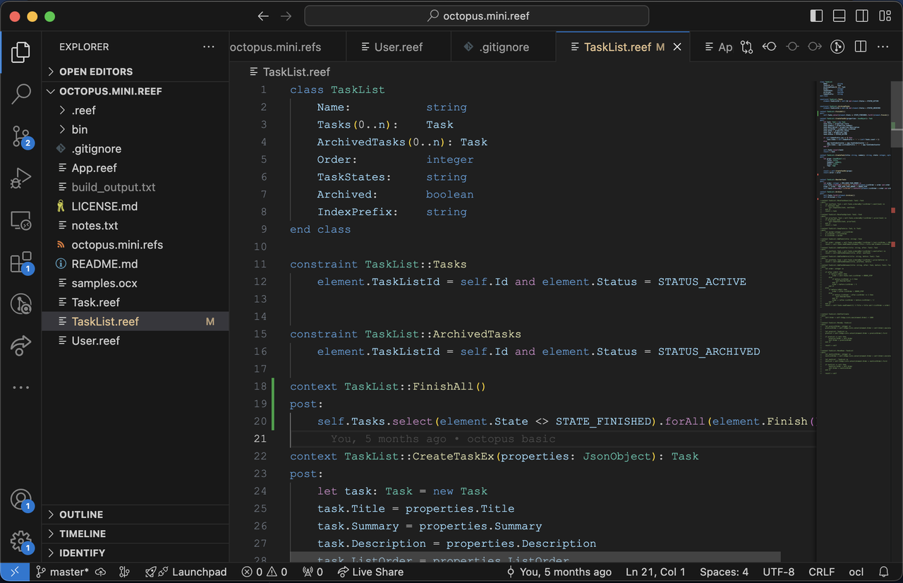Toggle the Primary Side Bar visibility
This screenshot has width=903, height=583.
[816, 16]
